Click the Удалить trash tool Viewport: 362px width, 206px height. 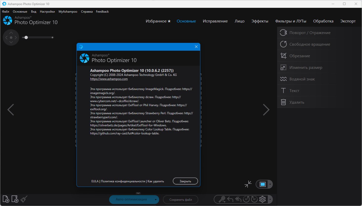coord(319,102)
